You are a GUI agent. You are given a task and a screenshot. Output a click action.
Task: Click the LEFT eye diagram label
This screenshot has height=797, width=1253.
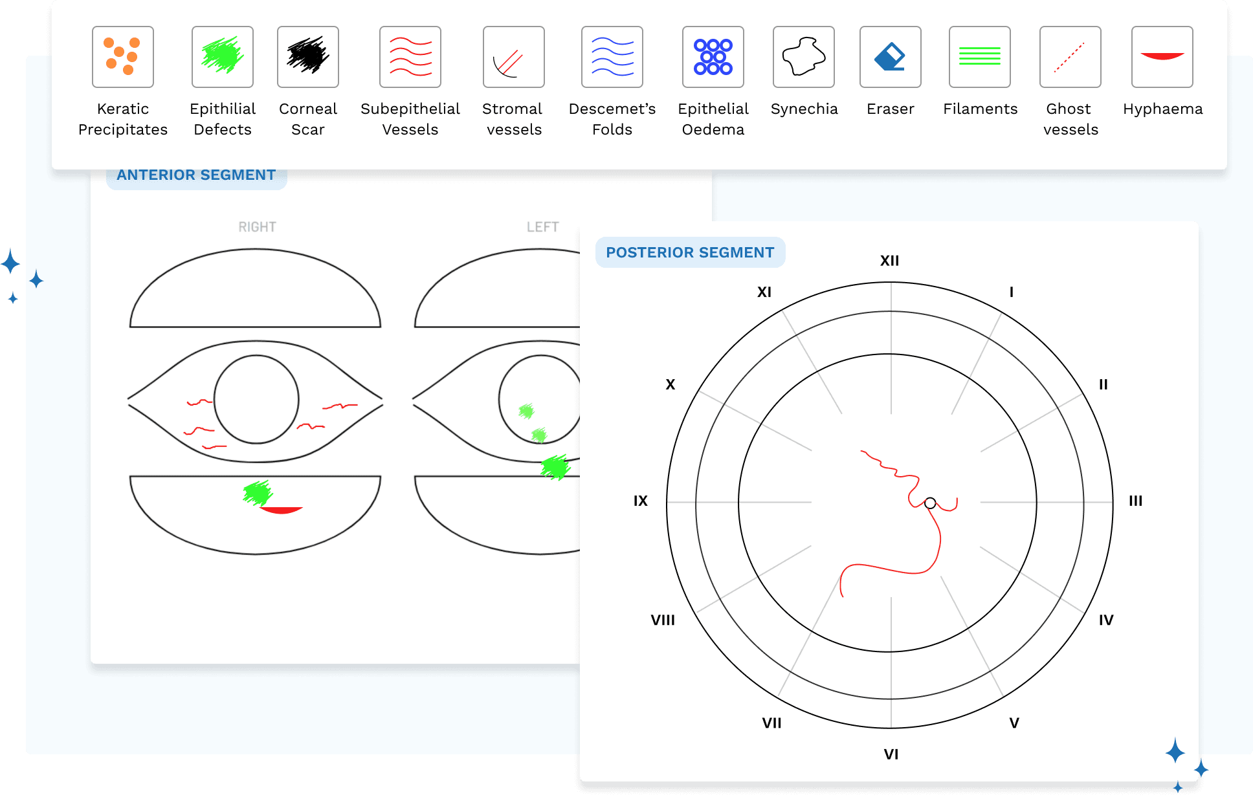point(542,226)
